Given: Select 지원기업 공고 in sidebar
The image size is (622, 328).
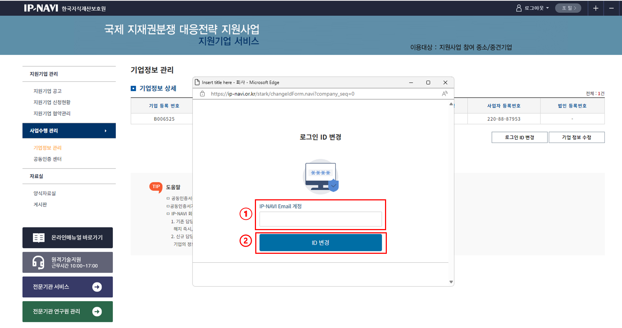Looking at the screenshot, I should tap(47, 91).
